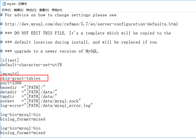Image resolution: width=196 pixels, height=138 pixels.
Task: Open the 帮助(H) menu
Action: pyautogui.click(x=57, y=10)
